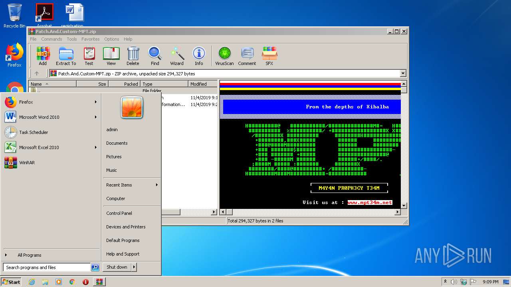Click the volume icon in system tray

coord(454,282)
